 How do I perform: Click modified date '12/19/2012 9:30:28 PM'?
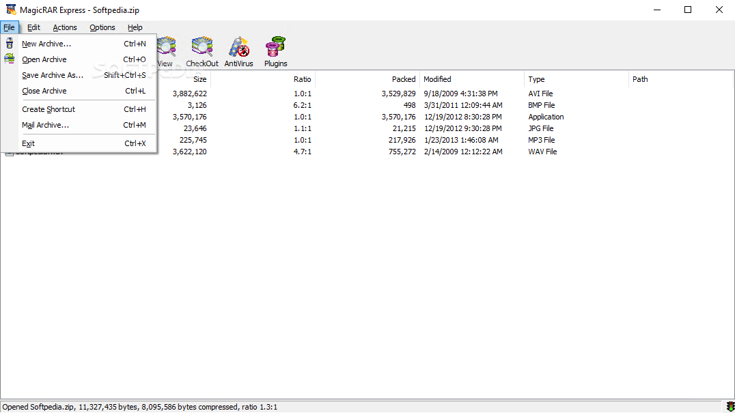pos(462,128)
